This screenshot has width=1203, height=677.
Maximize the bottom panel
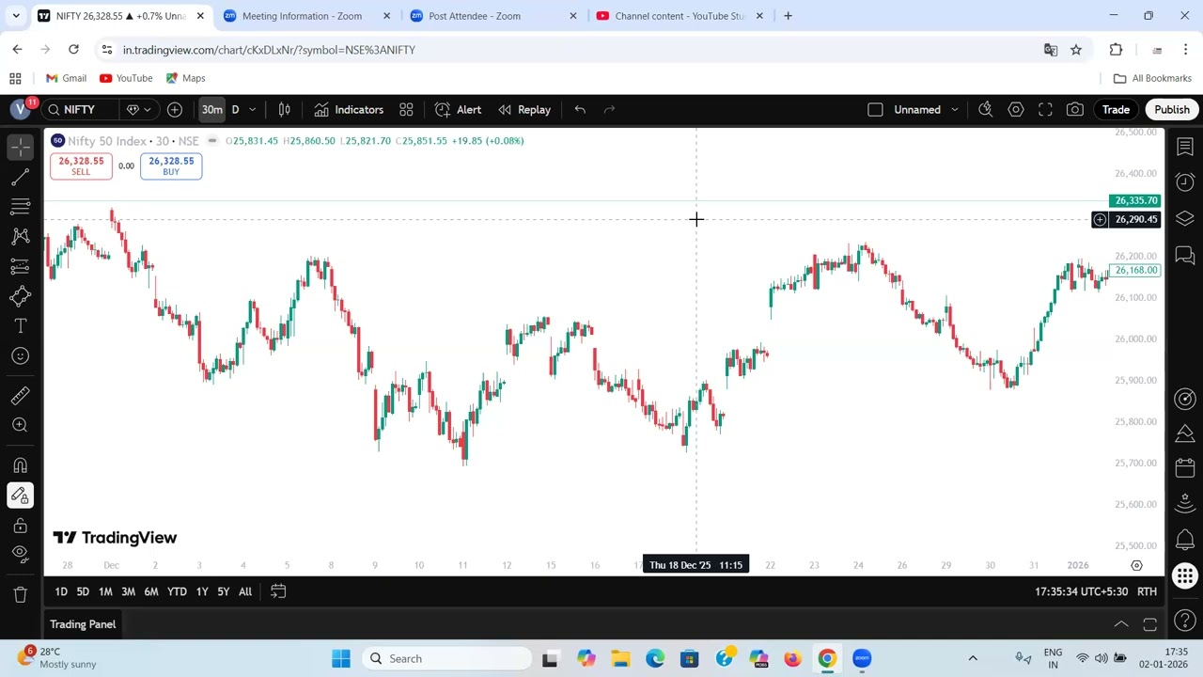pyautogui.click(x=1149, y=624)
